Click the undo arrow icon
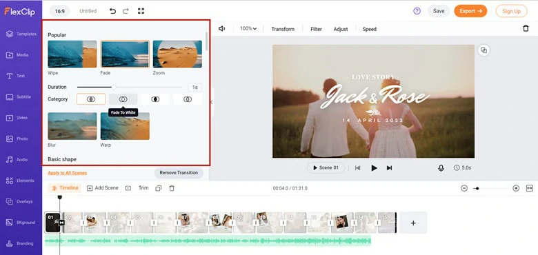This screenshot has height=255, width=538. (x=112, y=11)
